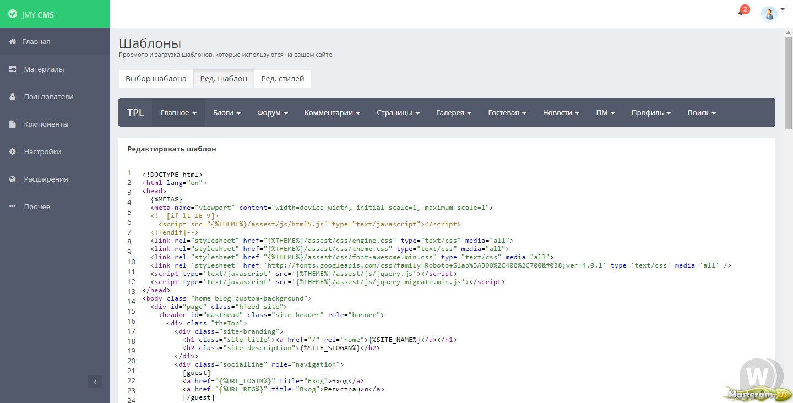Click the engine.css stylesheet line
Image resolution: width=793 pixels, height=403 pixels.
click(x=332, y=241)
